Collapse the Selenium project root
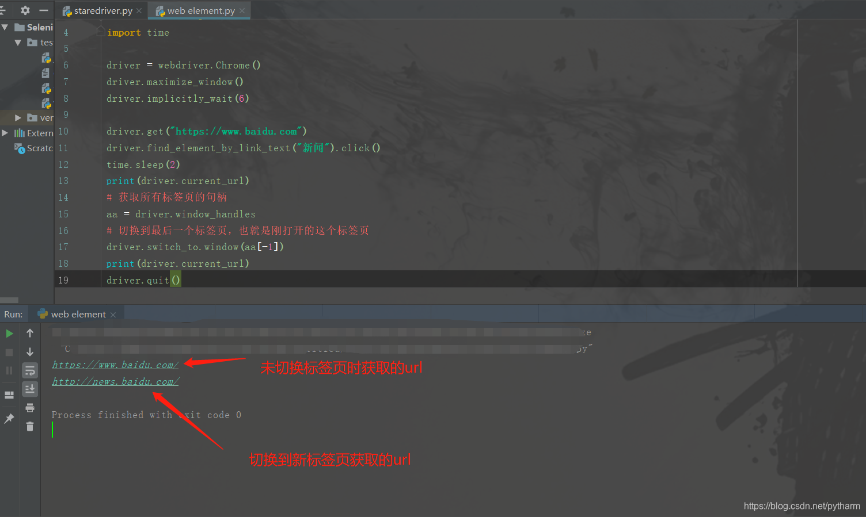Screen dimensions: 866x517 point(5,27)
